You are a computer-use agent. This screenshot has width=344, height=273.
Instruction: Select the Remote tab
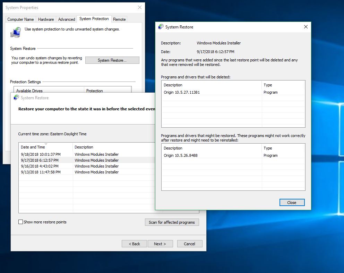click(x=119, y=19)
